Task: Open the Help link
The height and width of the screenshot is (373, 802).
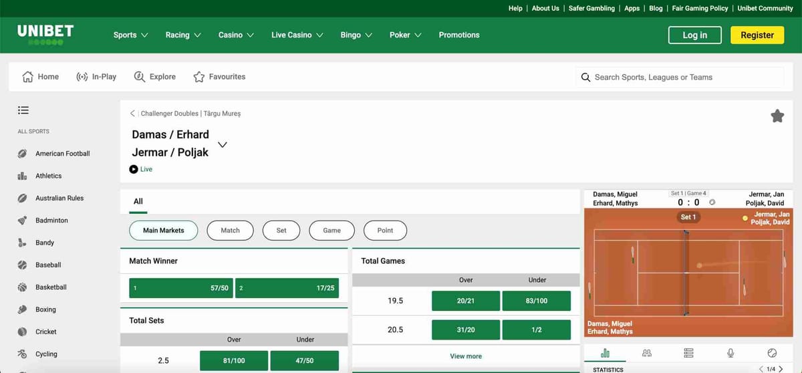Action: tap(515, 8)
